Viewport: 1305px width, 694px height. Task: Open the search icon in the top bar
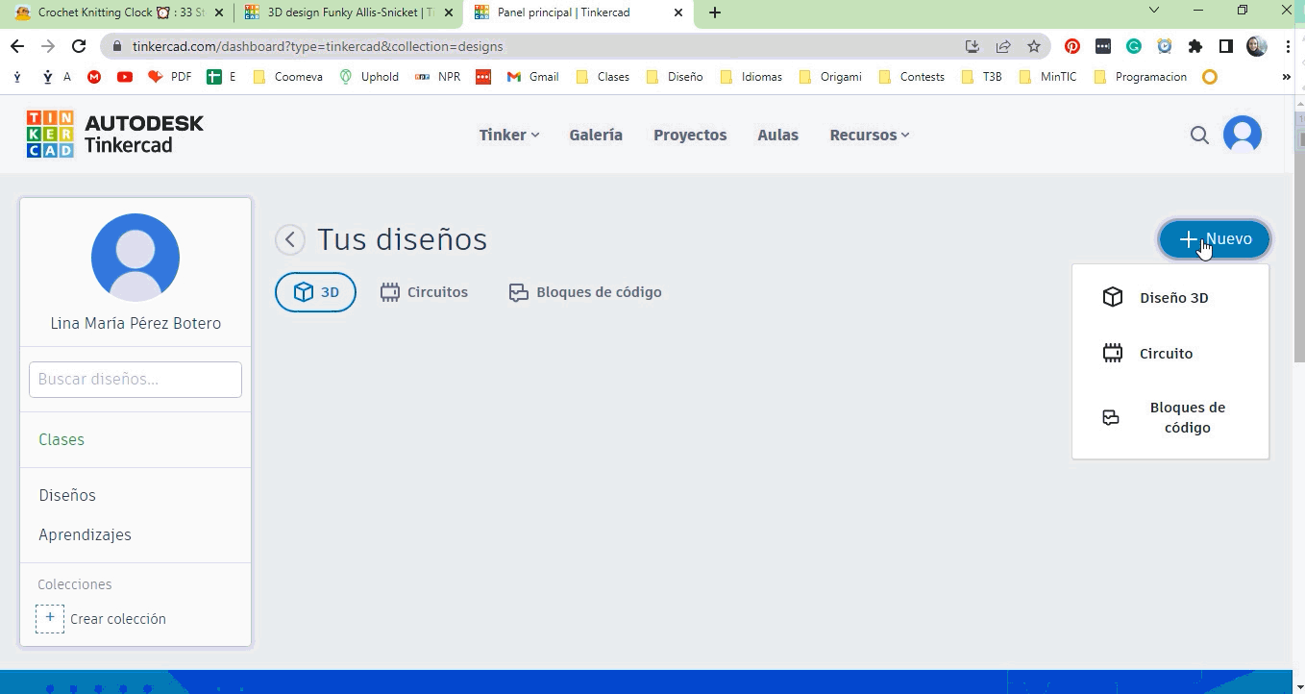[x=1199, y=136]
